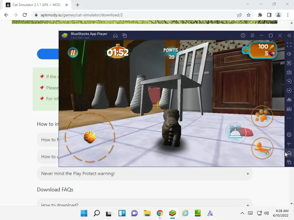Click the coins and gems counter
The width and height of the screenshot is (294, 220).
263,50
